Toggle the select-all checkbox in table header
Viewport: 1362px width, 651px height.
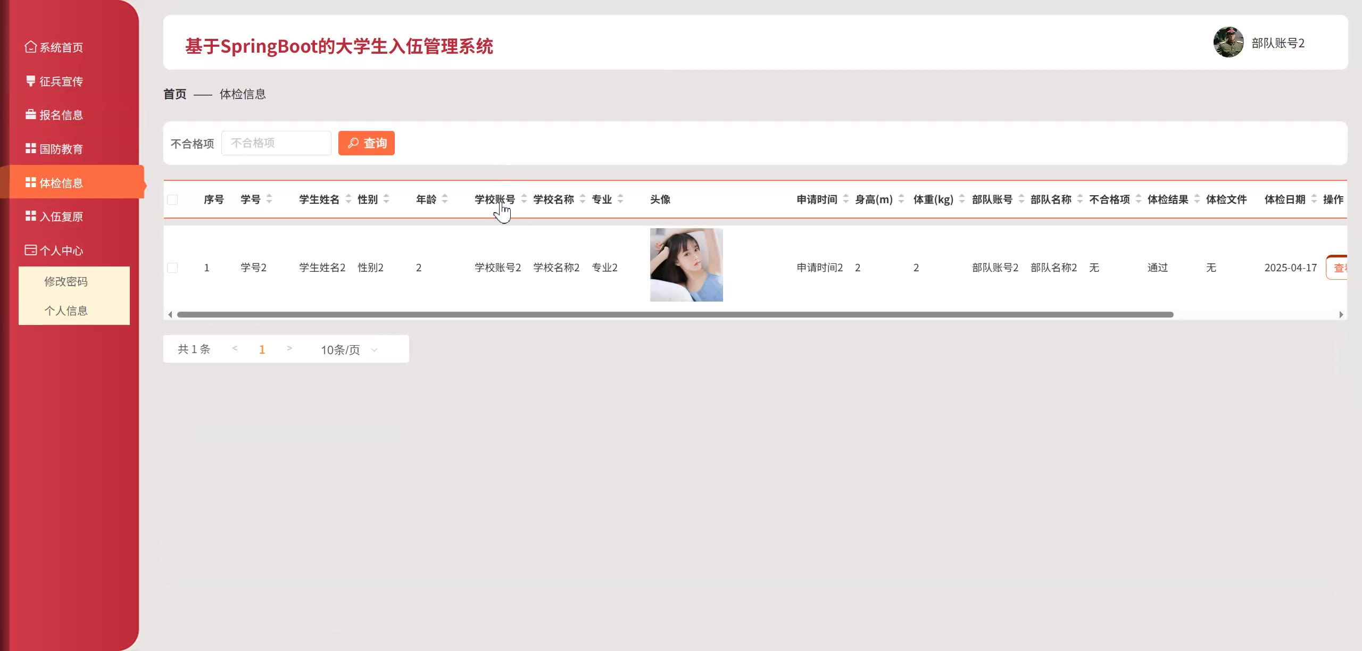pyautogui.click(x=172, y=199)
